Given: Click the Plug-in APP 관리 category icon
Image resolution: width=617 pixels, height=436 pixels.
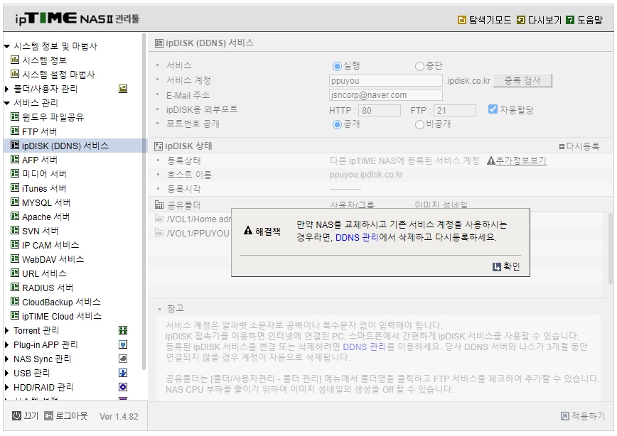Looking at the screenshot, I should 123,344.
